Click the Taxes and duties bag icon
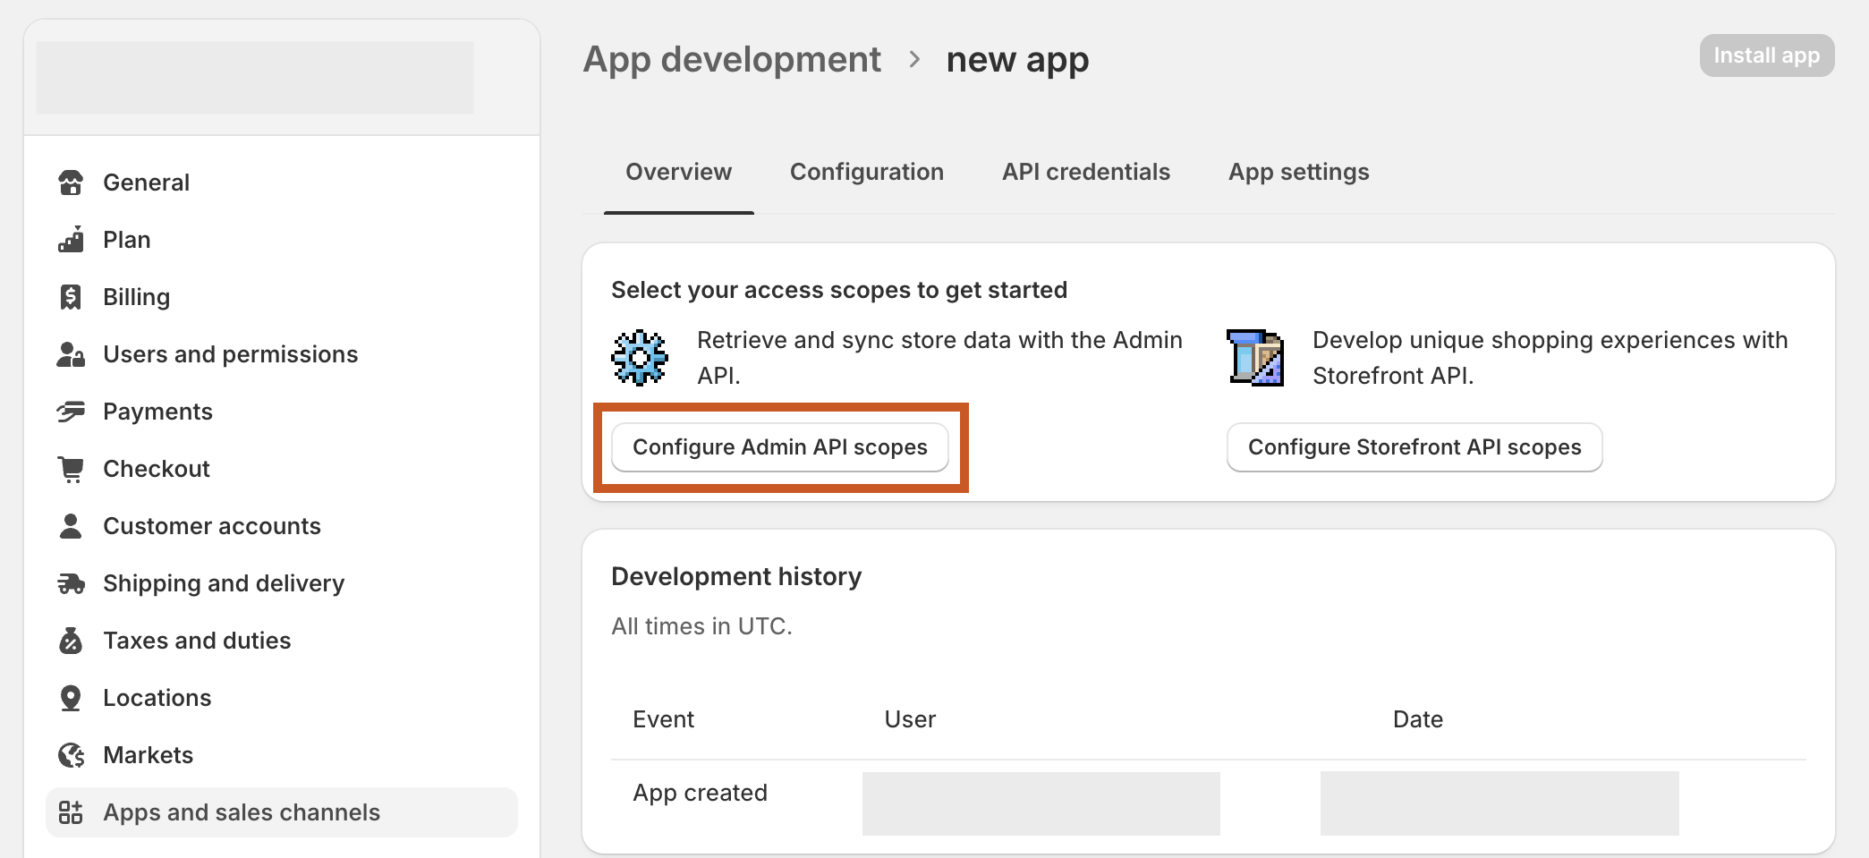The image size is (1869, 858). point(71,641)
